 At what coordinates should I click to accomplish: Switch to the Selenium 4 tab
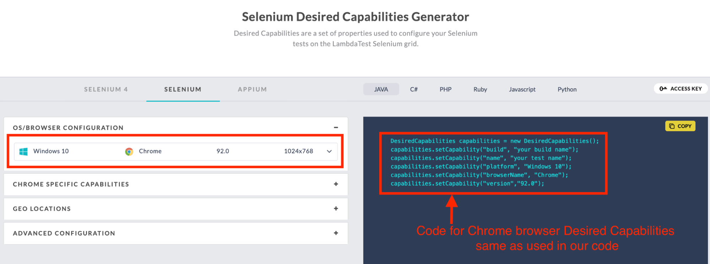point(106,89)
